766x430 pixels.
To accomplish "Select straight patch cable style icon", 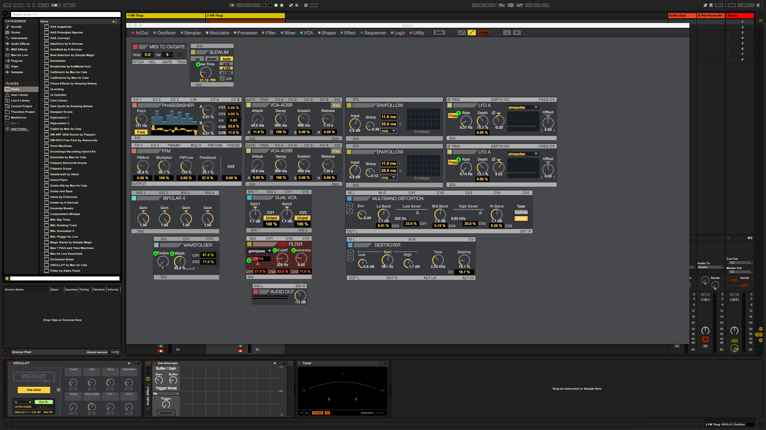I will (462, 33).
